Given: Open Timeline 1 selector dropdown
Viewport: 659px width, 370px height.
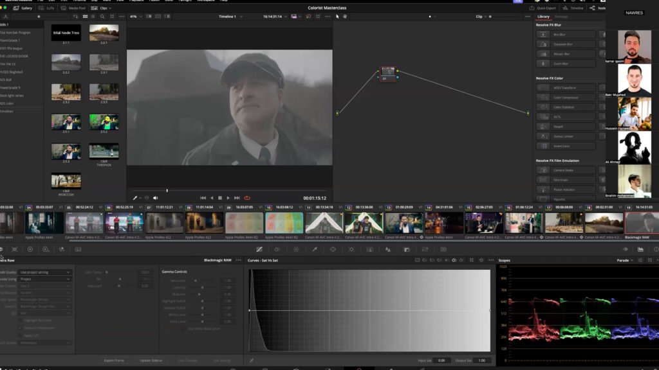Looking at the screenshot, I should [x=230, y=16].
